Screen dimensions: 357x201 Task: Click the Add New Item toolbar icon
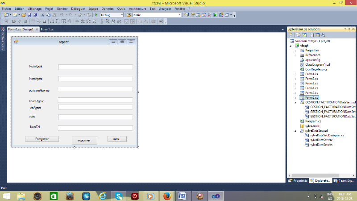pyautogui.click(x=15, y=15)
